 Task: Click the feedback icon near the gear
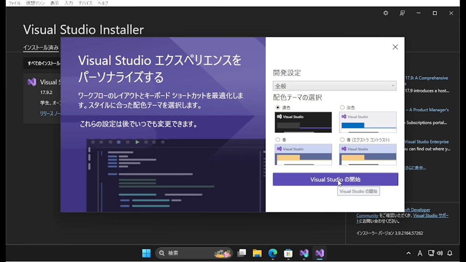(402, 13)
